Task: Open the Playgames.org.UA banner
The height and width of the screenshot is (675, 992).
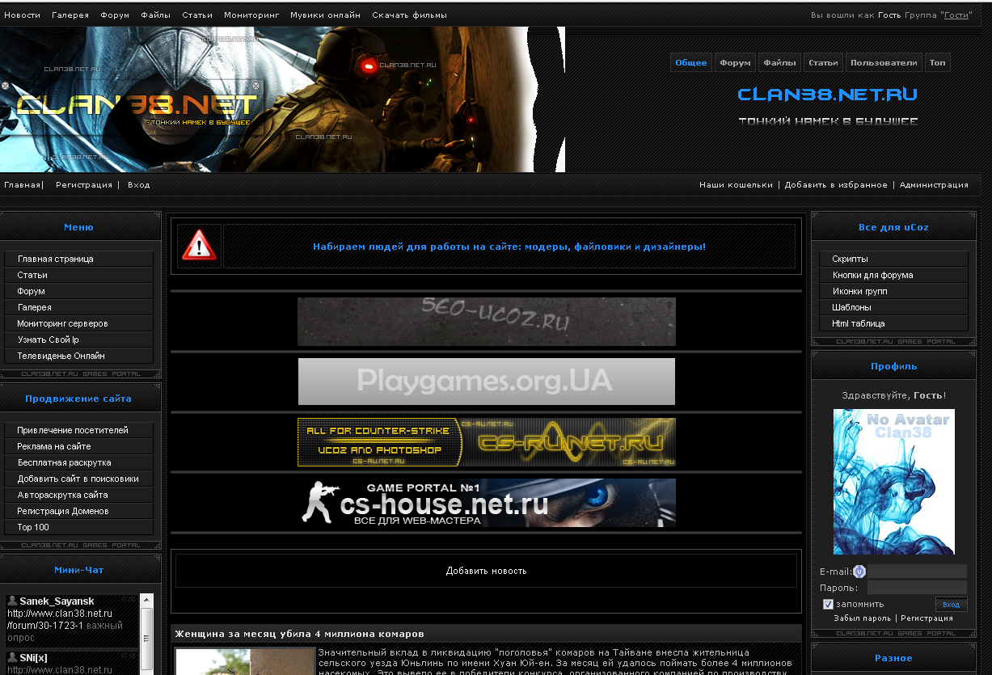Action: click(x=486, y=382)
